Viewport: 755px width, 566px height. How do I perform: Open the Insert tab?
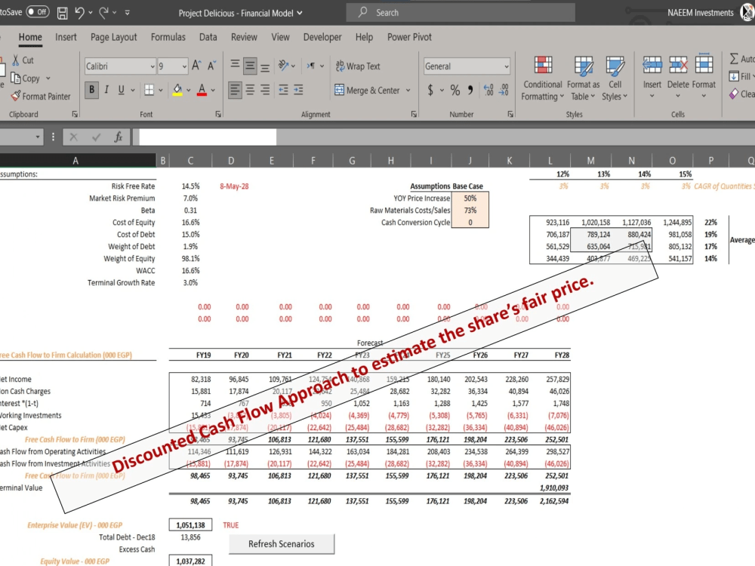click(x=66, y=37)
